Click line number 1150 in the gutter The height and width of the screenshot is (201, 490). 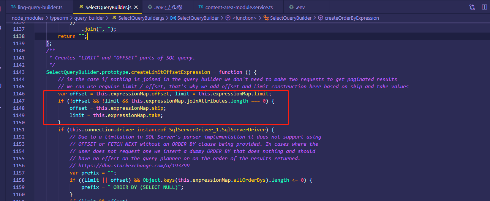19,122
